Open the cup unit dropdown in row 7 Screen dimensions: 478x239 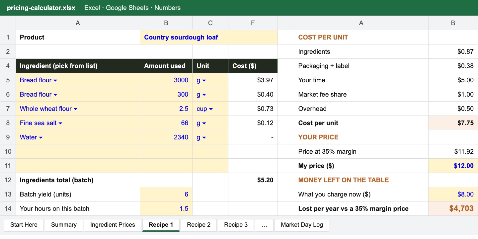[211, 109]
